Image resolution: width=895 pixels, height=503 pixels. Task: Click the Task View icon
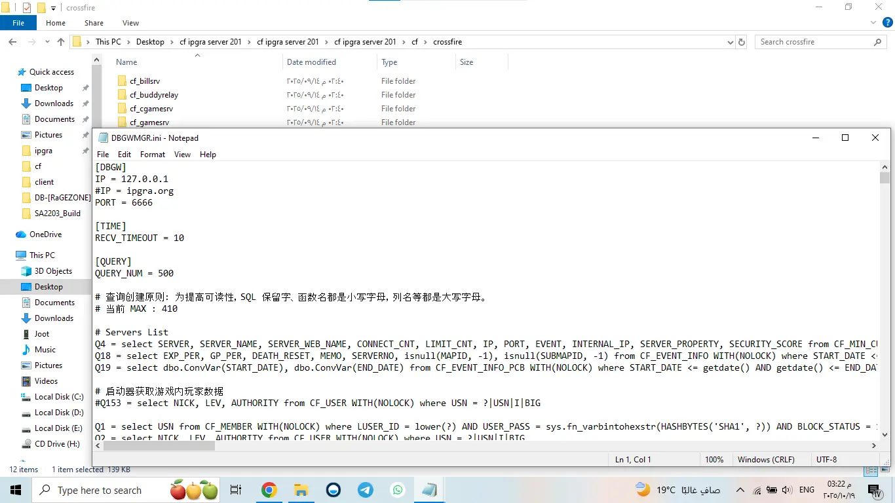pyautogui.click(x=236, y=490)
